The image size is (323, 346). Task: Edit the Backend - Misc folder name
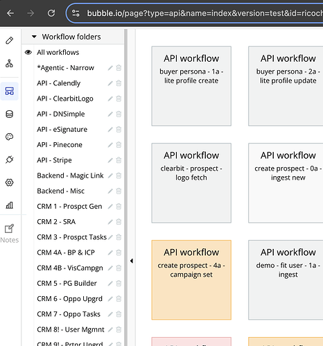pos(110,191)
